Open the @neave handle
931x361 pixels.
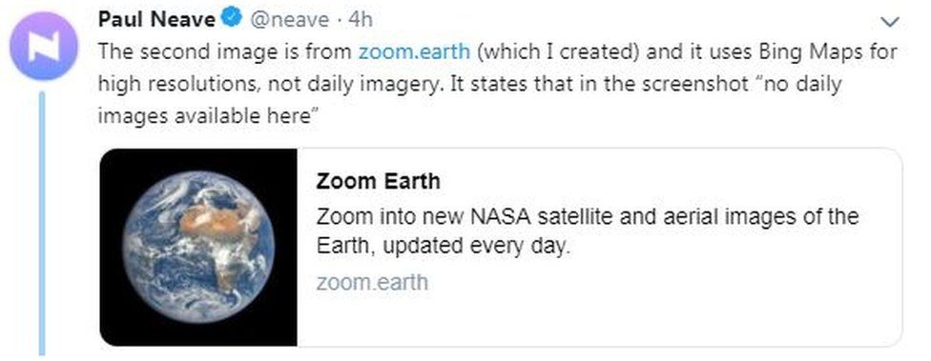point(288,20)
